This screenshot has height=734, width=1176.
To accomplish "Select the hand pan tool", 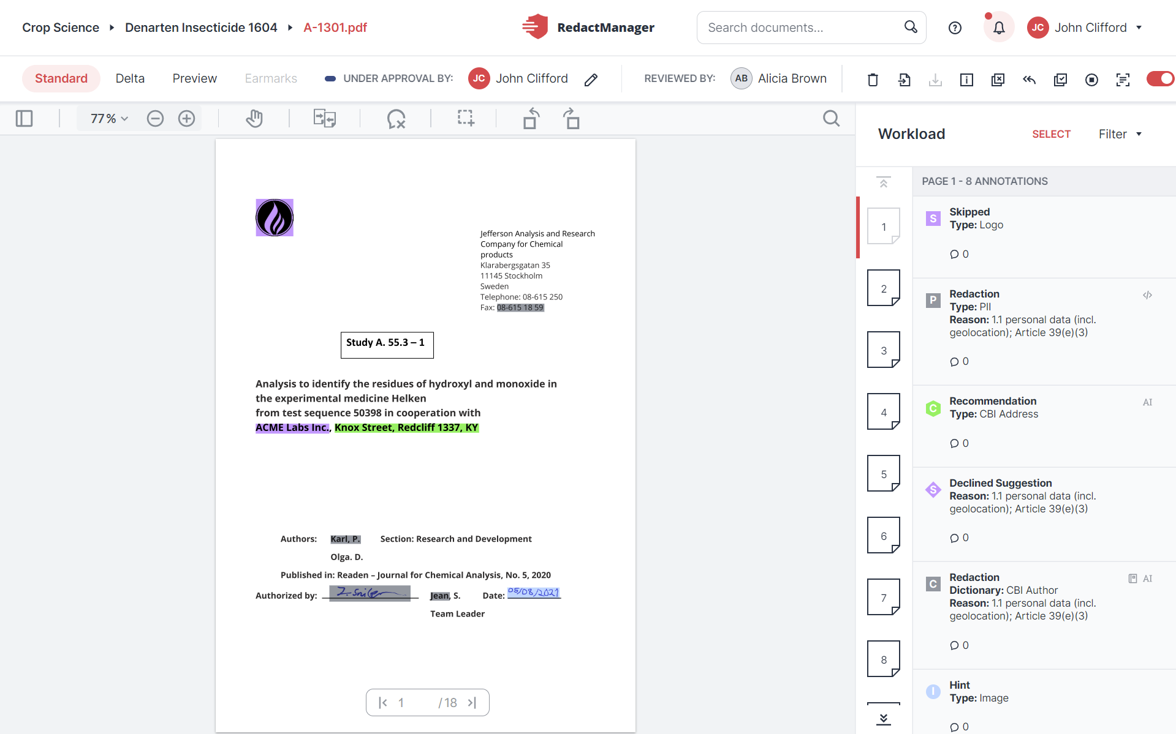I will 254,118.
